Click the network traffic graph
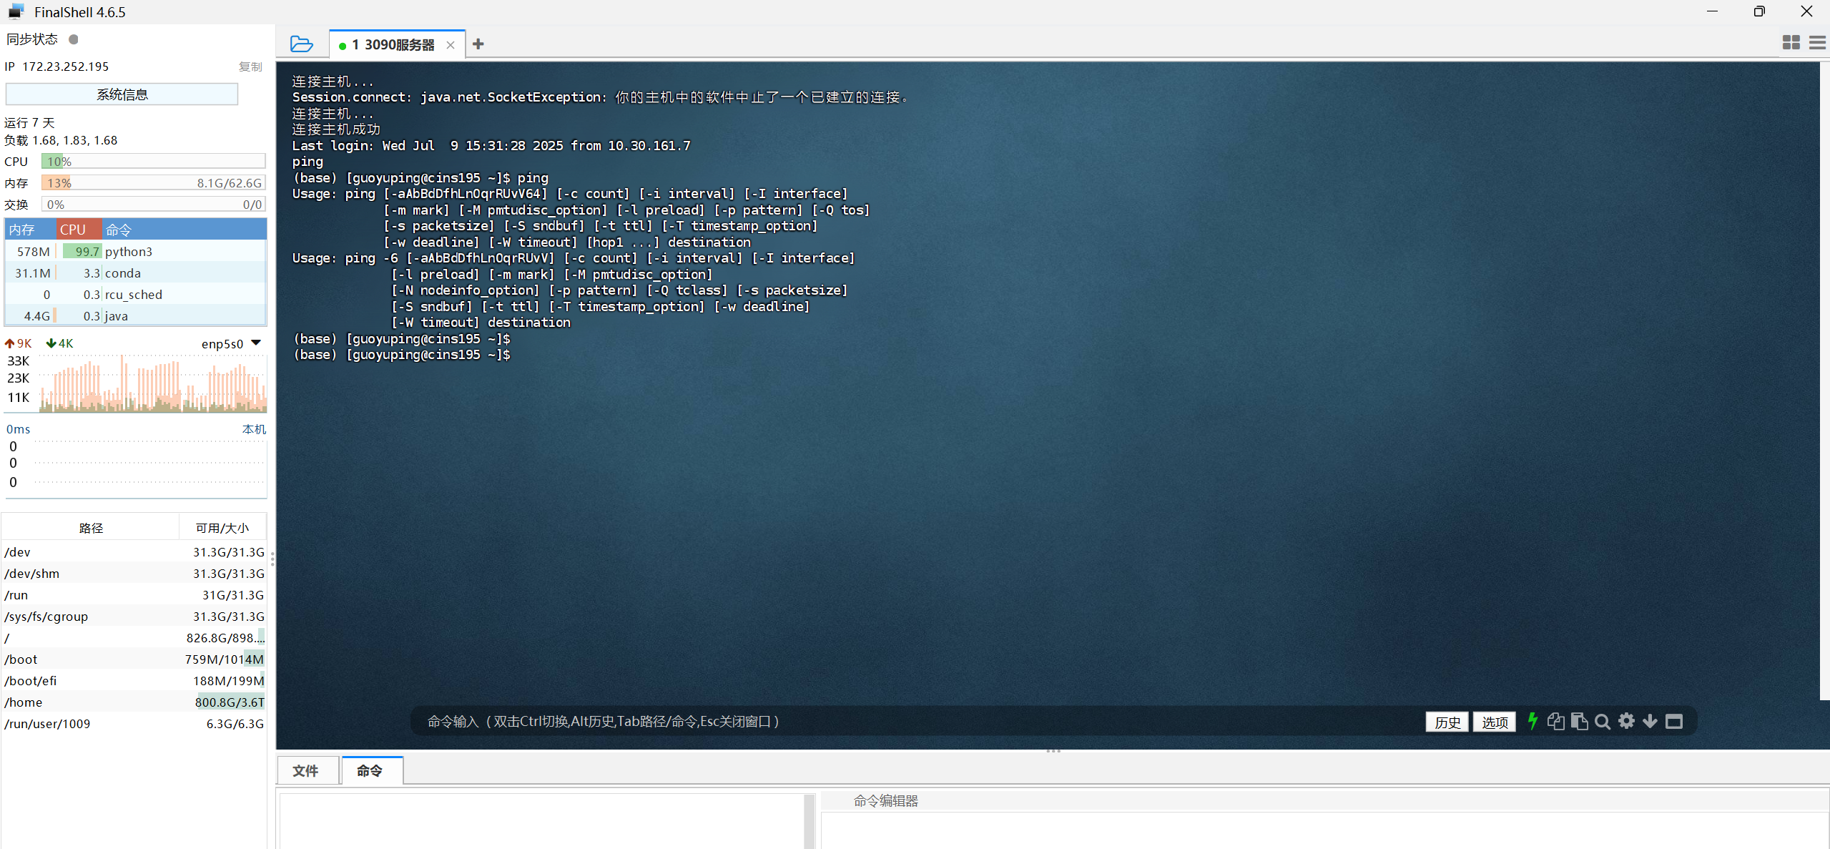Image resolution: width=1830 pixels, height=849 pixels. click(152, 383)
